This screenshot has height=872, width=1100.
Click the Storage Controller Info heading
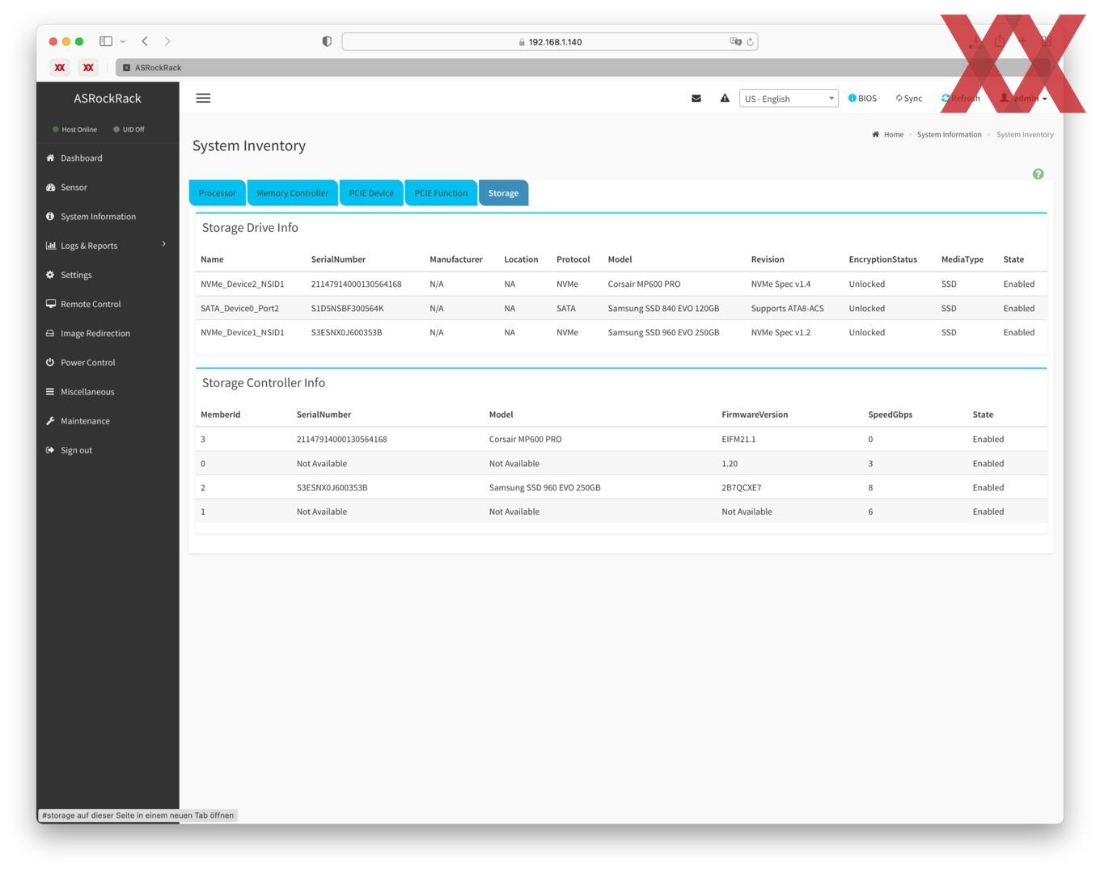(x=264, y=383)
